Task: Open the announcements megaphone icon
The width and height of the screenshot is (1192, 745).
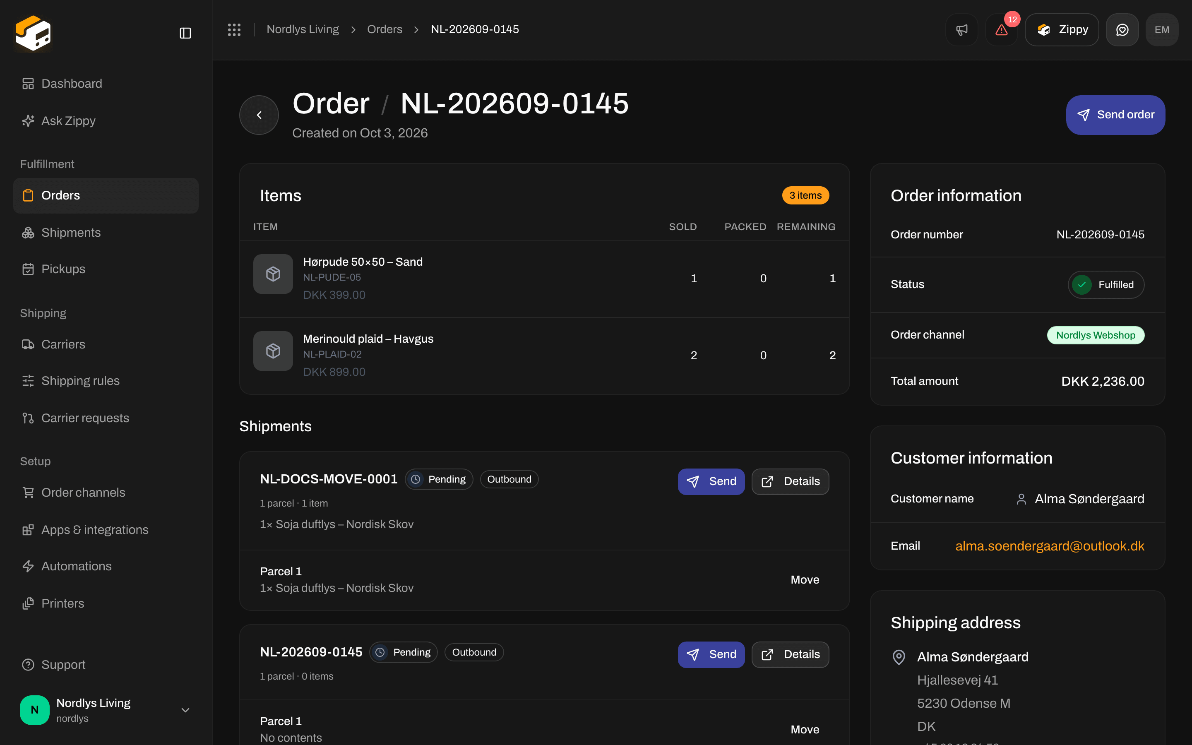Action: coord(961,29)
